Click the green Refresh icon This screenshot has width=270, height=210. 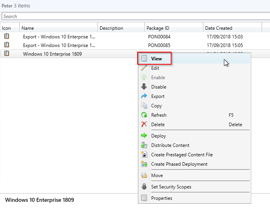(144, 115)
